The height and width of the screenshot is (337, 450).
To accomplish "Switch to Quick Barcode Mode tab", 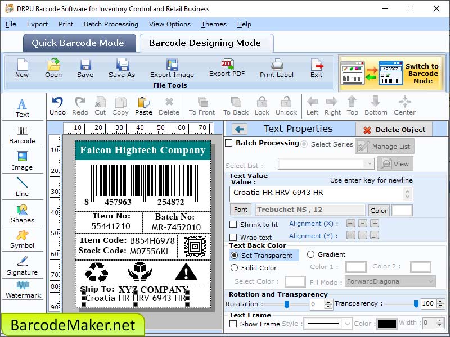I will [x=79, y=43].
